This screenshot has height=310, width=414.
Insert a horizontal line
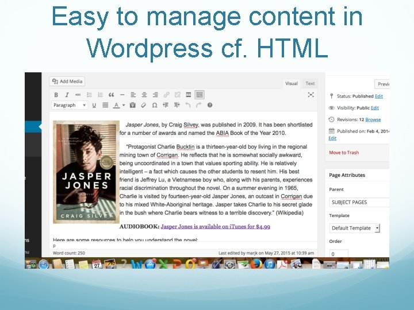(122, 95)
